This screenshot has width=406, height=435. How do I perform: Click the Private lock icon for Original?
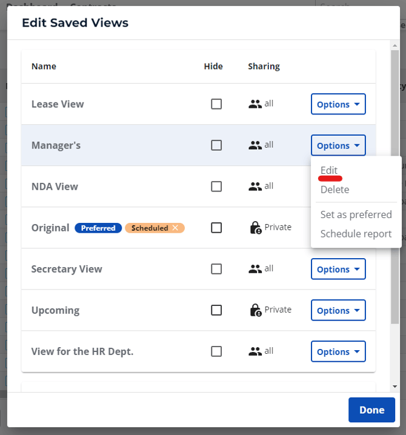[x=255, y=228]
